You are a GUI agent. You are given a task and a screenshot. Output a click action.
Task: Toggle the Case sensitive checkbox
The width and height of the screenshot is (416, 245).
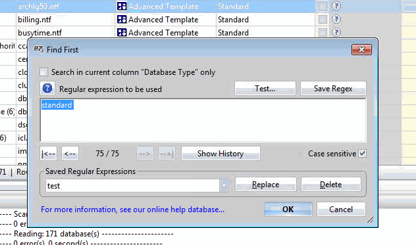363,153
